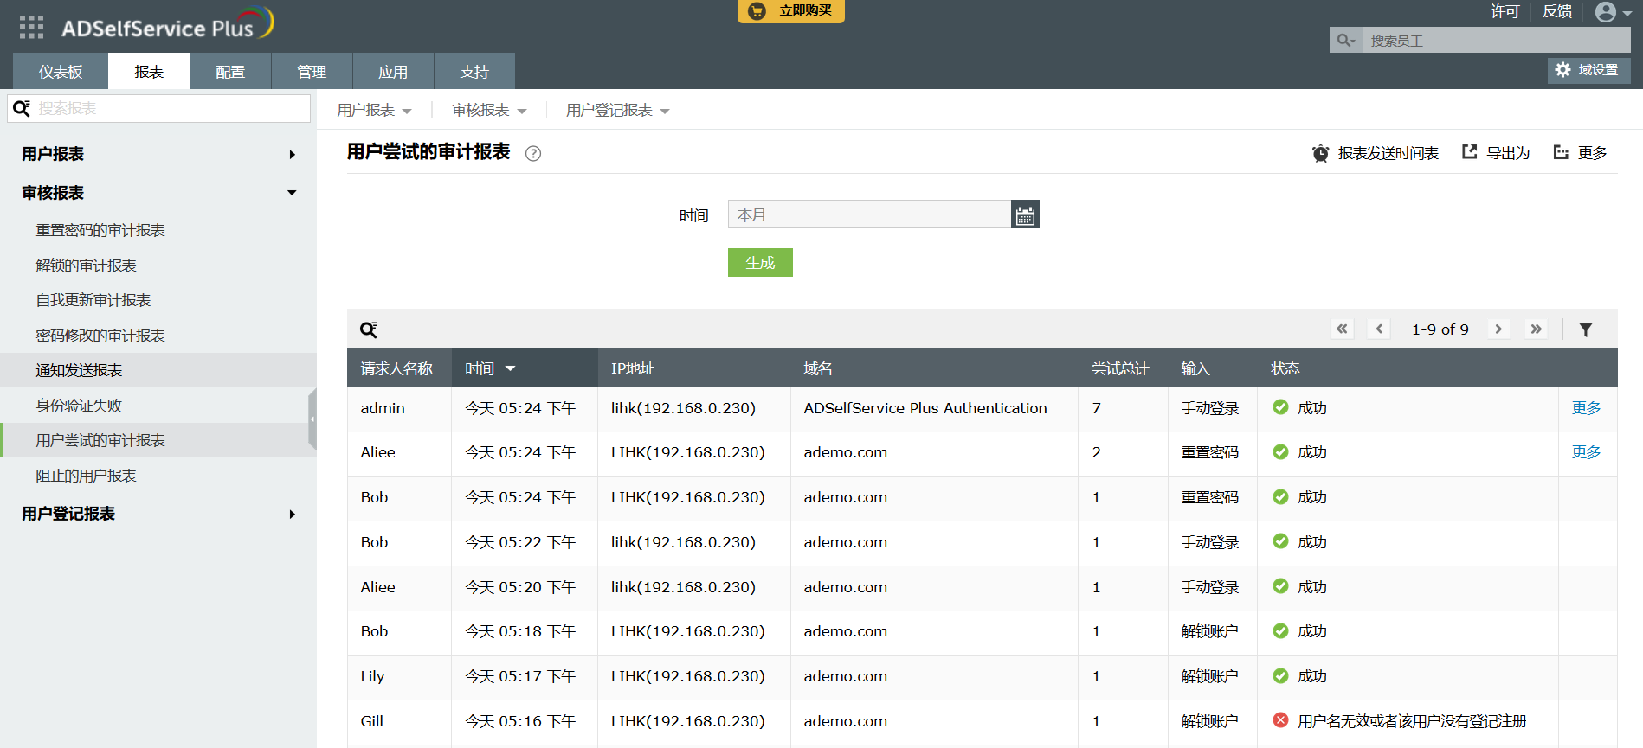Click the next page arrow
This screenshot has width=1643, height=748.
click(1498, 329)
